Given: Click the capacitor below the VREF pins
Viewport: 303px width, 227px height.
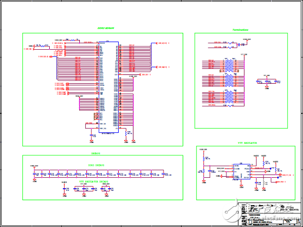Looking at the screenshot, I should click(x=91, y=136).
